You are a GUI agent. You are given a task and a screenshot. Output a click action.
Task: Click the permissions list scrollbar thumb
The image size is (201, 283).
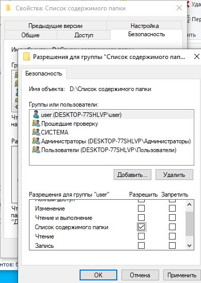189,224
